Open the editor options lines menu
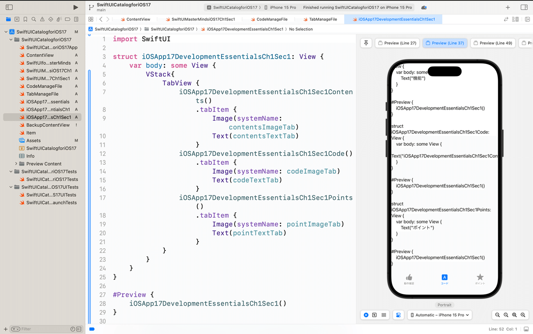Screen dimensions: 533x334 coord(515,20)
